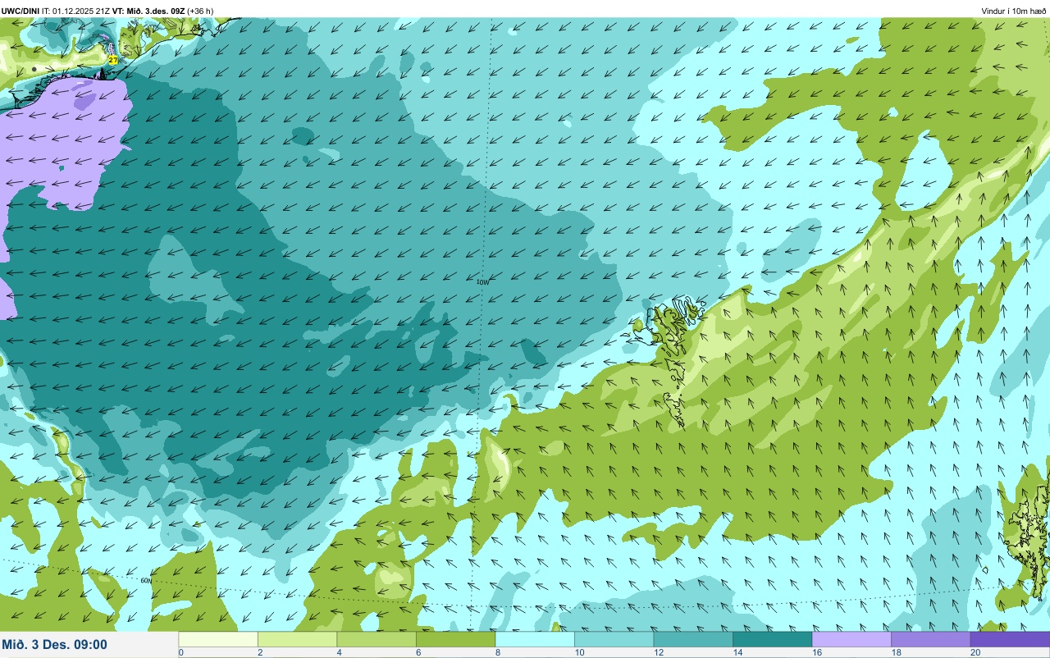Image resolution: width=1050 pixels, height=658 pixels.
Task: Select the 2–4 light green legend swatch
Action: (x=297, y=639)
